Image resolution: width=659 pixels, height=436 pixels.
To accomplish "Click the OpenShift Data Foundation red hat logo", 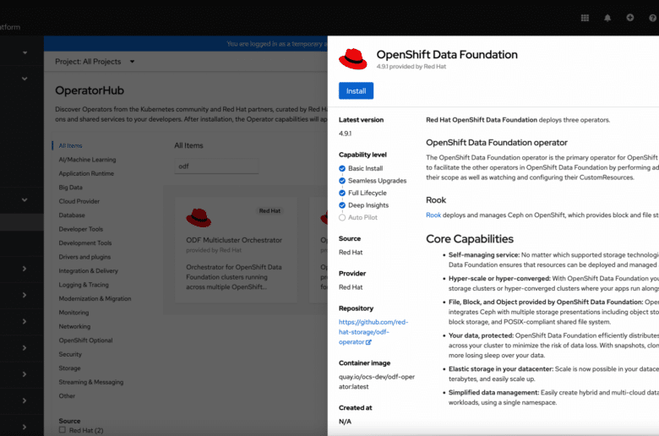I will tap(353, 59).
